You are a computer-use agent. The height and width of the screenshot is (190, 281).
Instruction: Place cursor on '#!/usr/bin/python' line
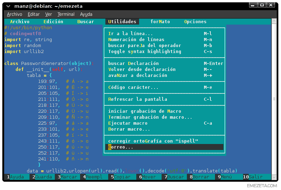28,28
